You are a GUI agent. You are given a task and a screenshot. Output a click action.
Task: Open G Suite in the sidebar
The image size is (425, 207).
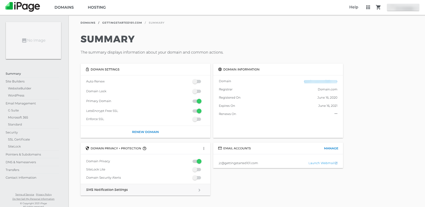pos(13,111)
